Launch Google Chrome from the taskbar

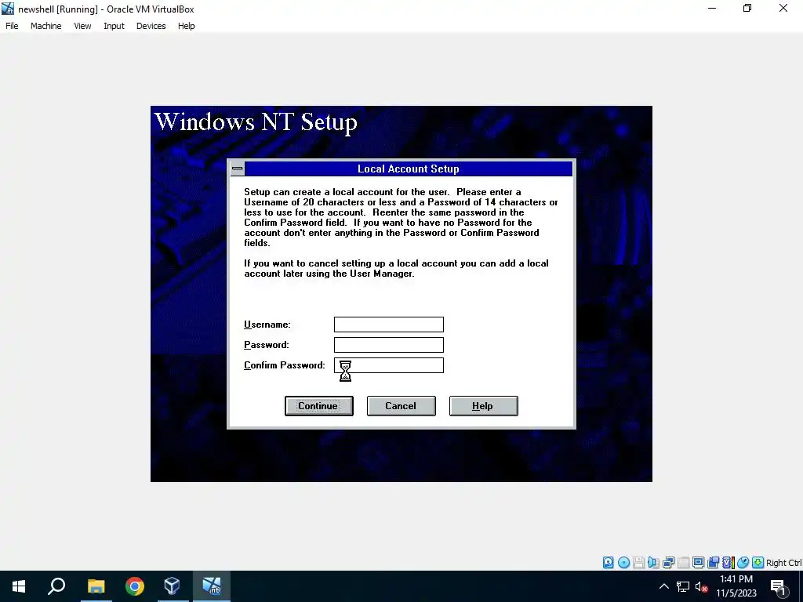click(x=134, y=586)
